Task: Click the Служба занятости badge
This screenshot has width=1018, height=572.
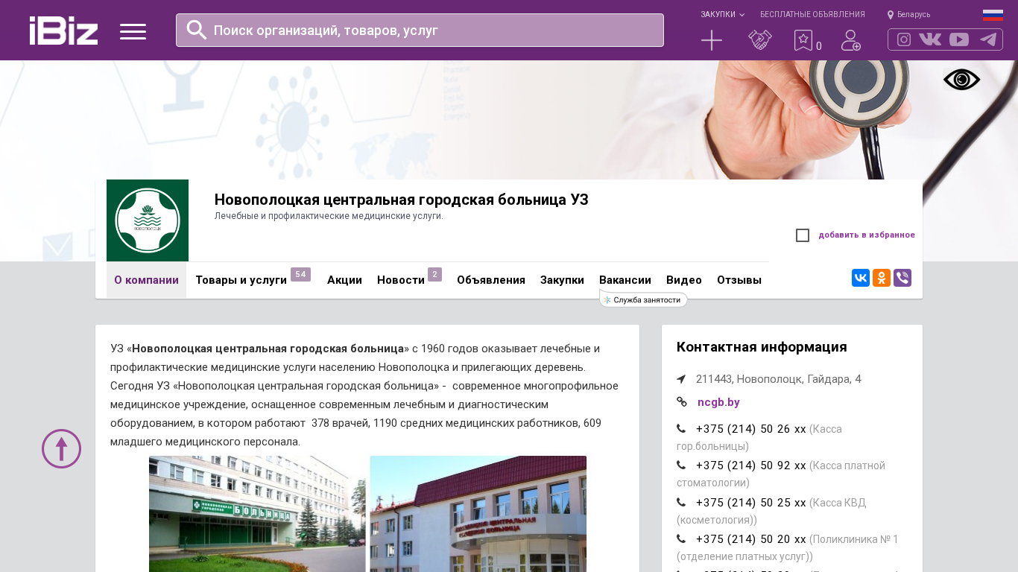Action: point(643,299)
